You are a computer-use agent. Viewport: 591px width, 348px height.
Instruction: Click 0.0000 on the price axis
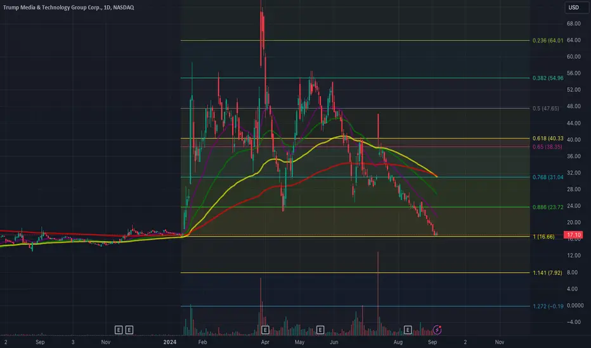tap(575, 306)
